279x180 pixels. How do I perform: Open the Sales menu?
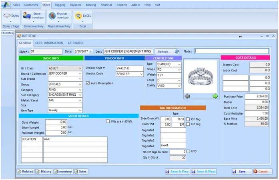(x=16, y=5)
